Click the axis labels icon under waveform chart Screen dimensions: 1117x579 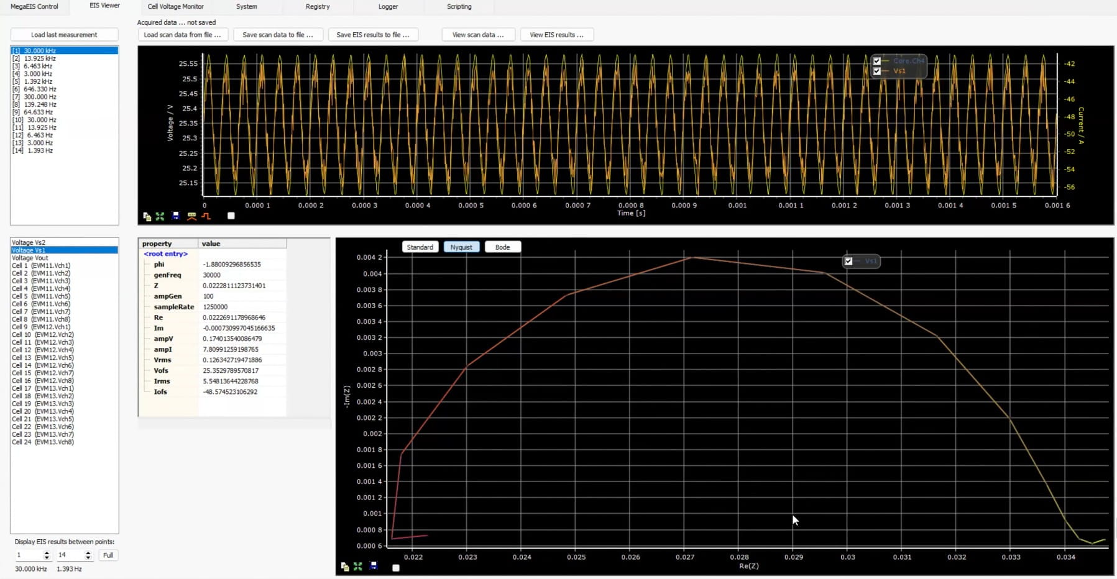(x=193, y=216)
